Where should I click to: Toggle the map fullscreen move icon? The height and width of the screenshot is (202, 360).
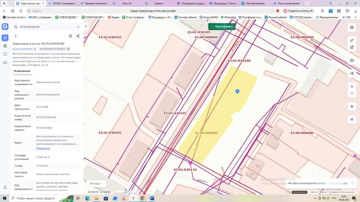[x=352, y=106]
